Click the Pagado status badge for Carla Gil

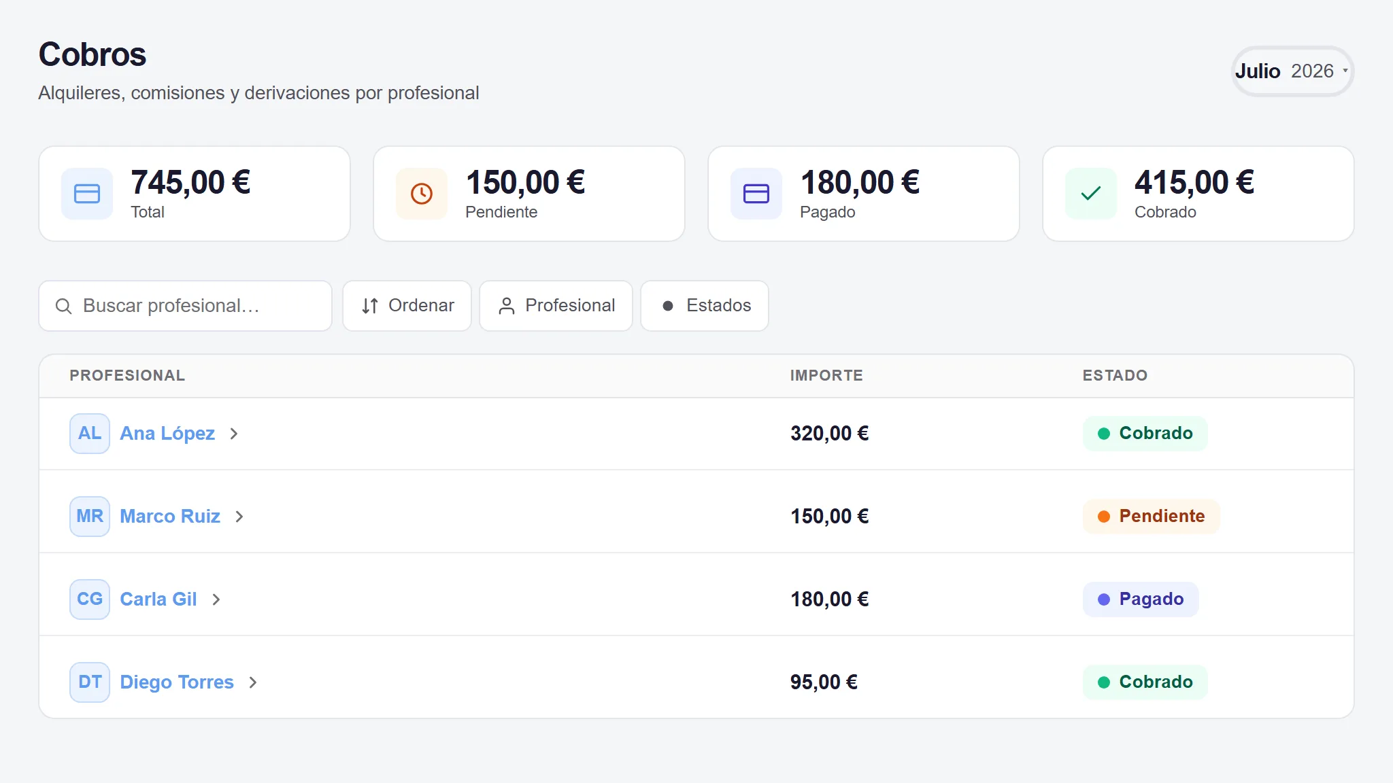1141,599
